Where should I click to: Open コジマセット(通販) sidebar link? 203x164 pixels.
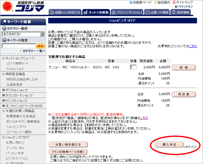[19, 132]
